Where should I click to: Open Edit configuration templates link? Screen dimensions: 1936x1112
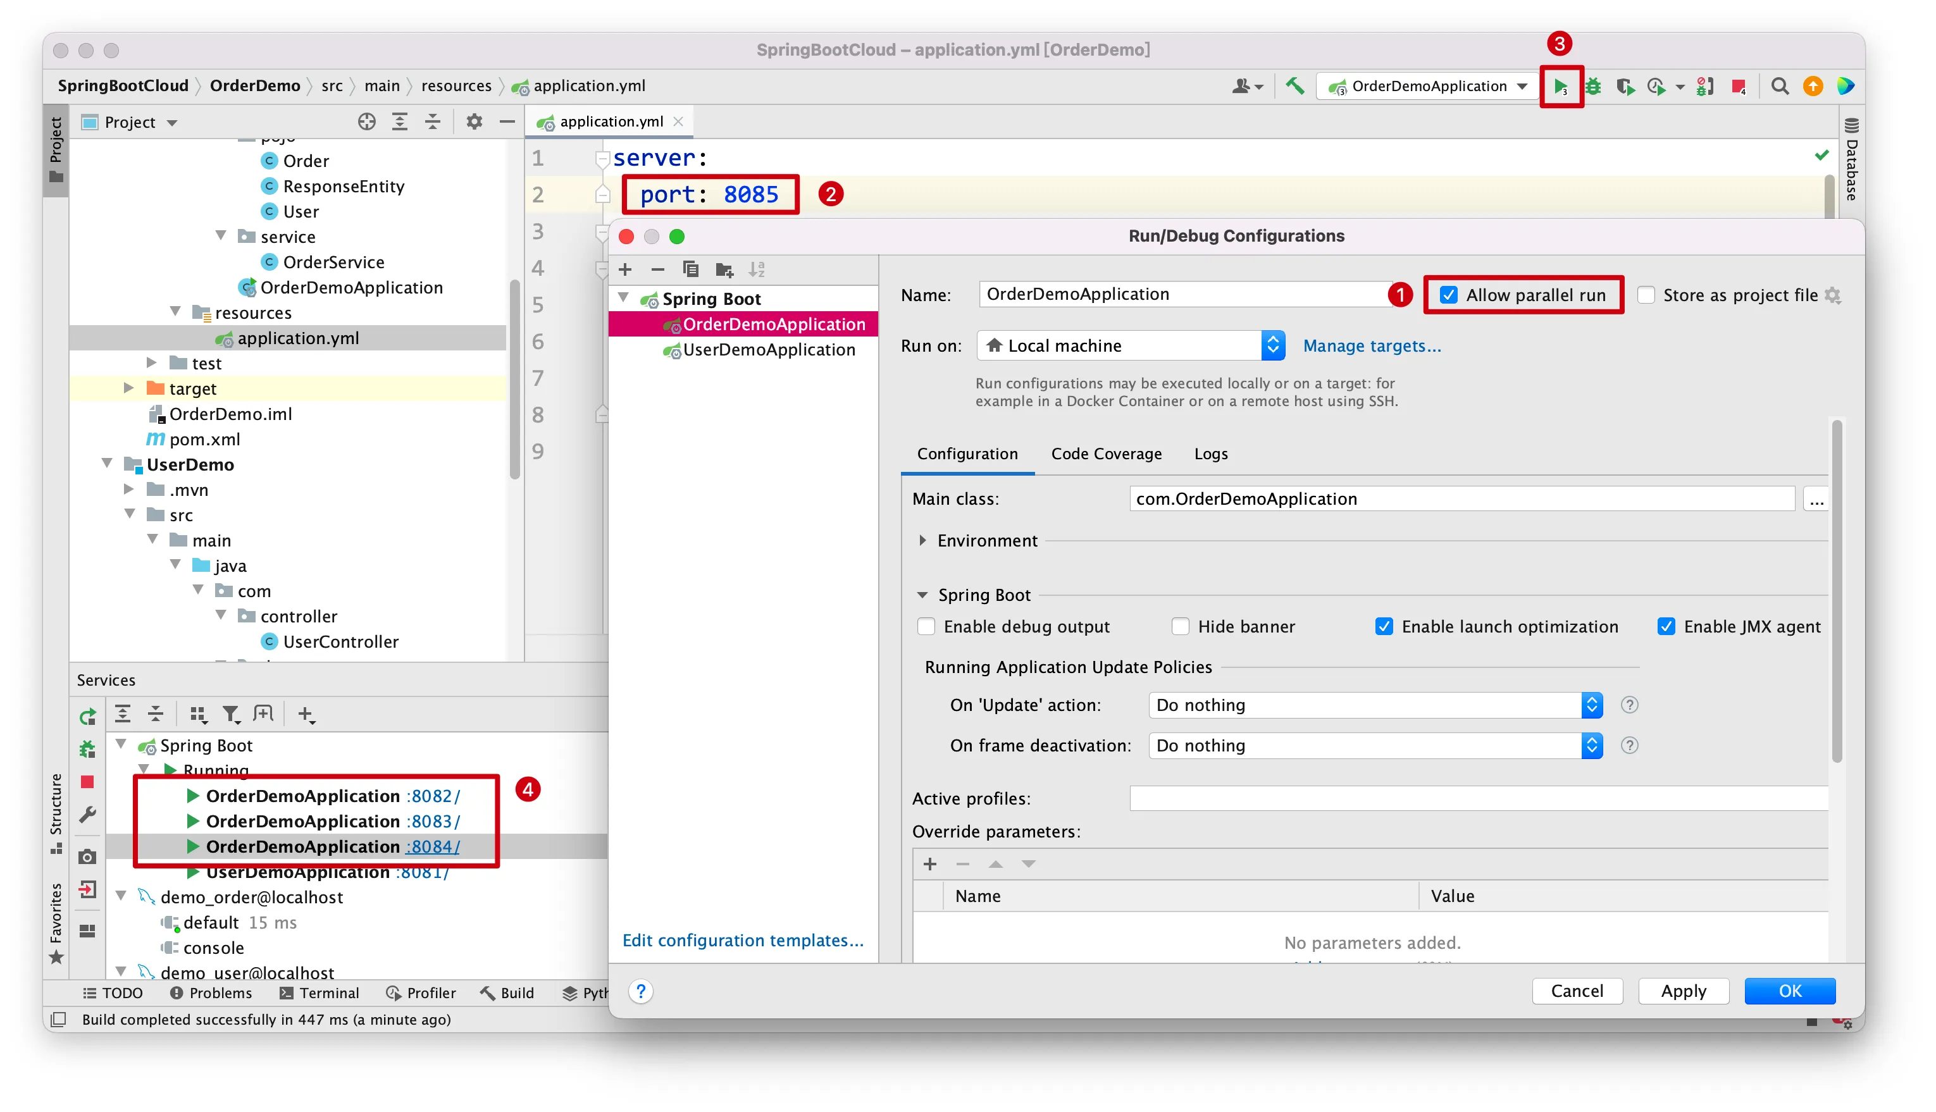click(x=742, y=940)
